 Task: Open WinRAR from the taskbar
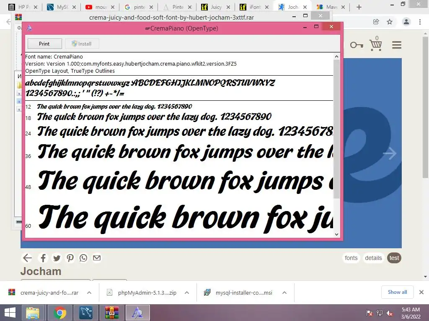click(111, 313)
